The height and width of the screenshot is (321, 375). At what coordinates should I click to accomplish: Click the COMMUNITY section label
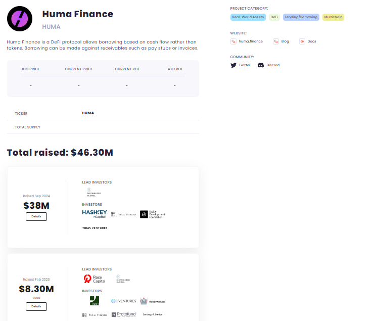click(242, 57)
